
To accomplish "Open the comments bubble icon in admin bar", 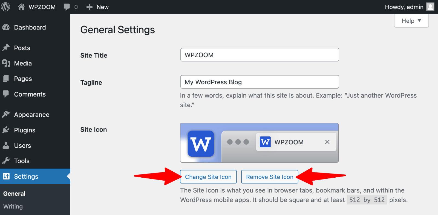I will (x=67, y=7).
